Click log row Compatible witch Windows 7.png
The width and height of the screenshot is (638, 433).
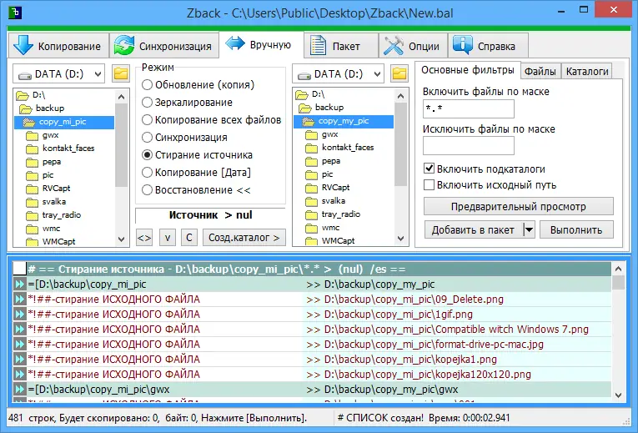(x=312, y=330)
